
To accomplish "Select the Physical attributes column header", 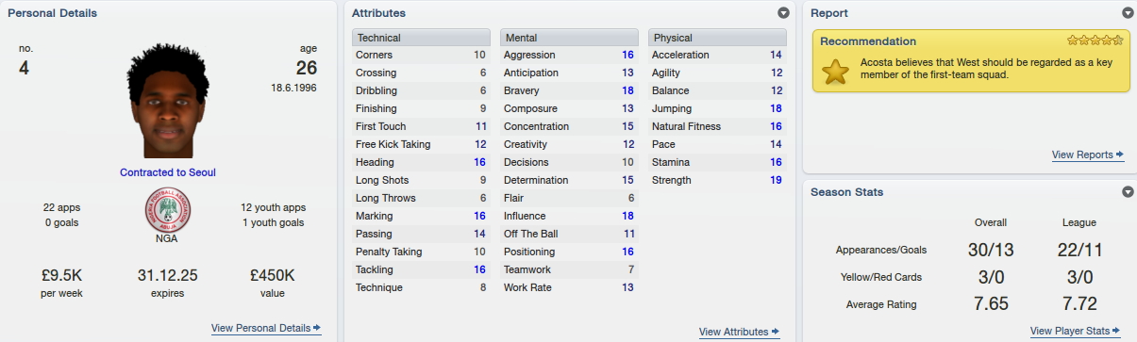I will (x=718, y=38).
